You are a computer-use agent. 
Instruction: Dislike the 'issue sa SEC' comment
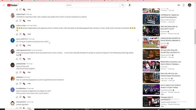21,46
